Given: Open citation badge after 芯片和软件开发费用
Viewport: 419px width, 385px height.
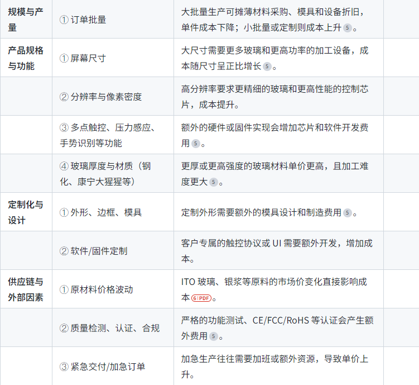Looking at the screenshot, I should click(195, 143).
